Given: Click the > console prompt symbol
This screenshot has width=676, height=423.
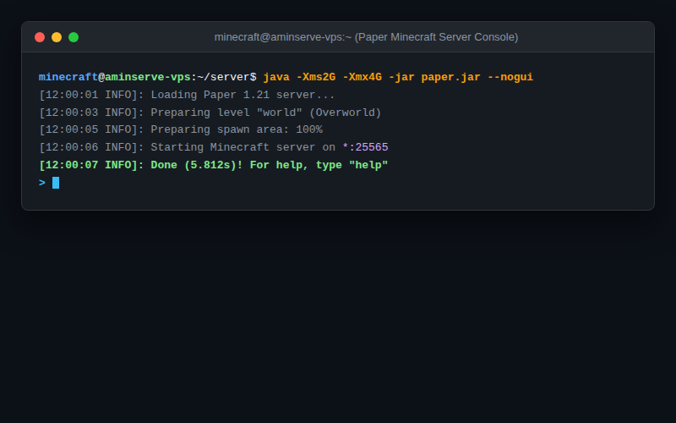Looking at the screenshot, I should (x=41, y=183).
